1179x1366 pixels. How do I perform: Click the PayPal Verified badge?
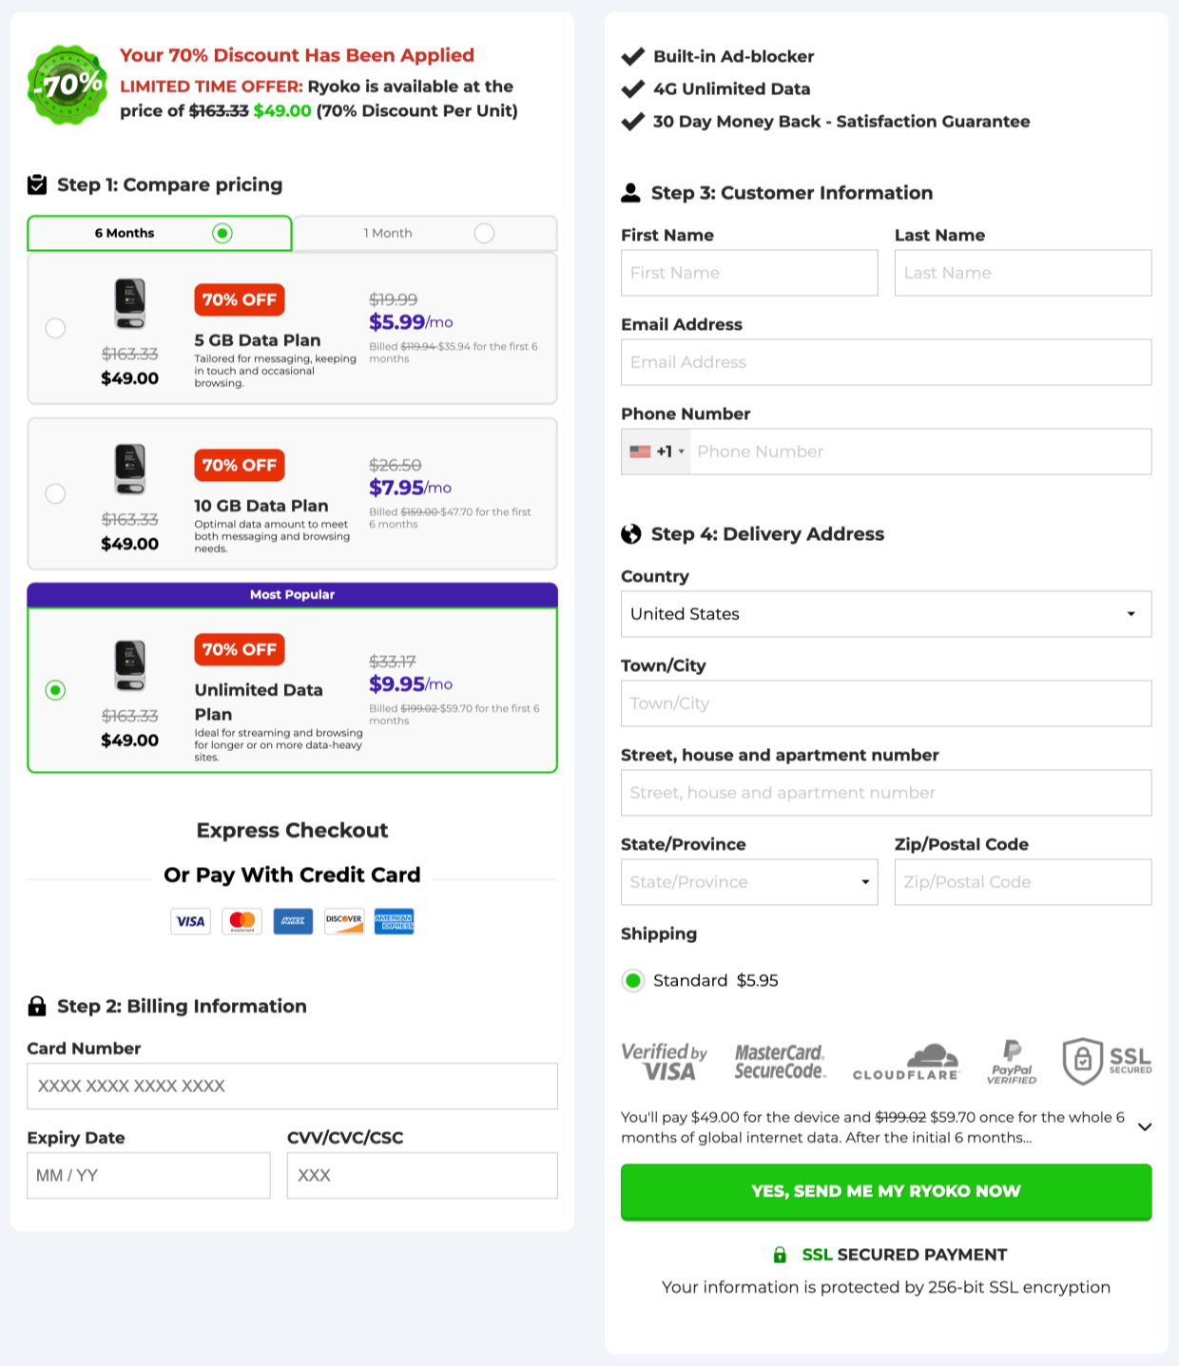tap(1011, 1060)
